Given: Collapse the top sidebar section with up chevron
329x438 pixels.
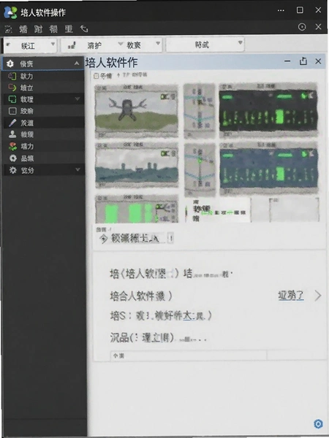Looking at the screenshot, I should 77,64.
